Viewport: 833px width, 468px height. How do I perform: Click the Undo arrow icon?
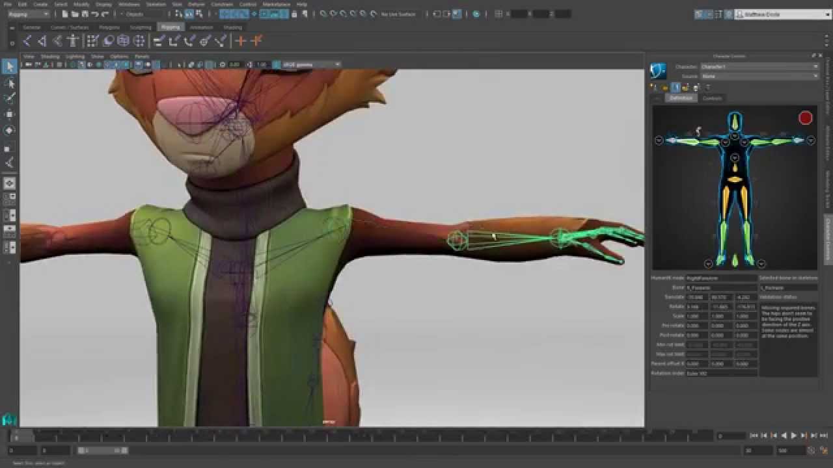[95, 14]
